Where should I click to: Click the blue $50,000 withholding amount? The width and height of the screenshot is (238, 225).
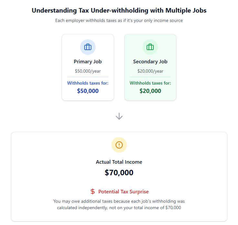click(88, 91)
